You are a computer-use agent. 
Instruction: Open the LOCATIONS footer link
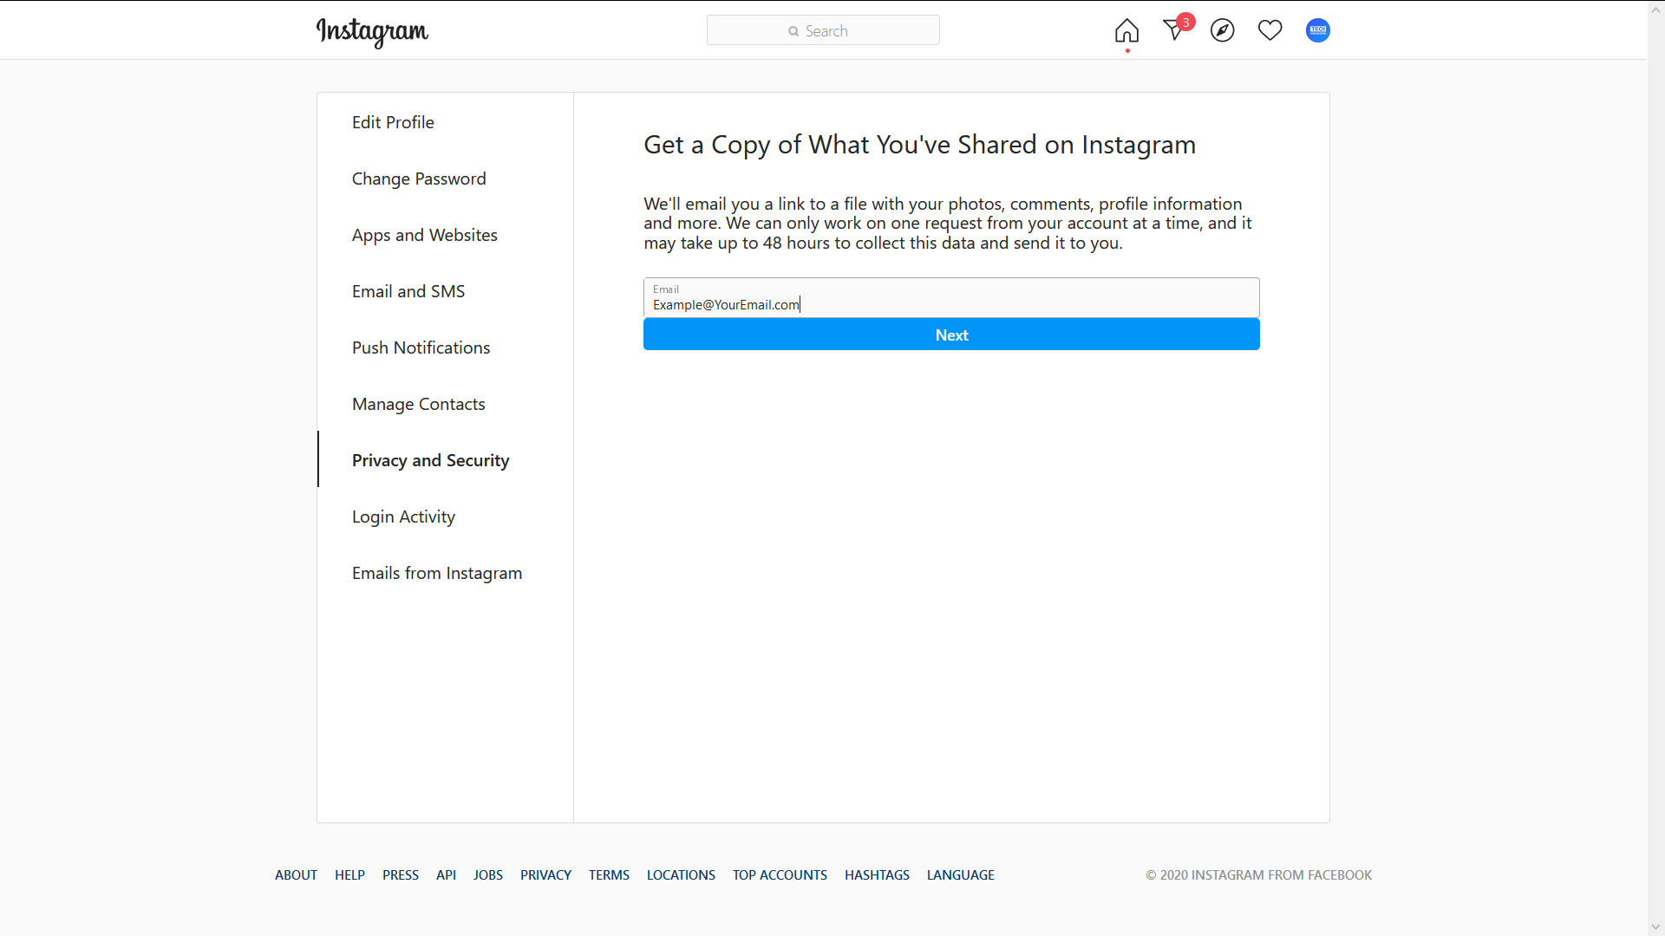tap(681, 874)
